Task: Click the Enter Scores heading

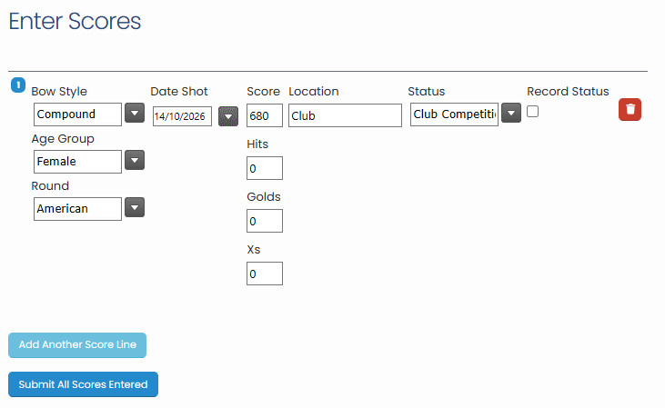Action: point(75,21)
